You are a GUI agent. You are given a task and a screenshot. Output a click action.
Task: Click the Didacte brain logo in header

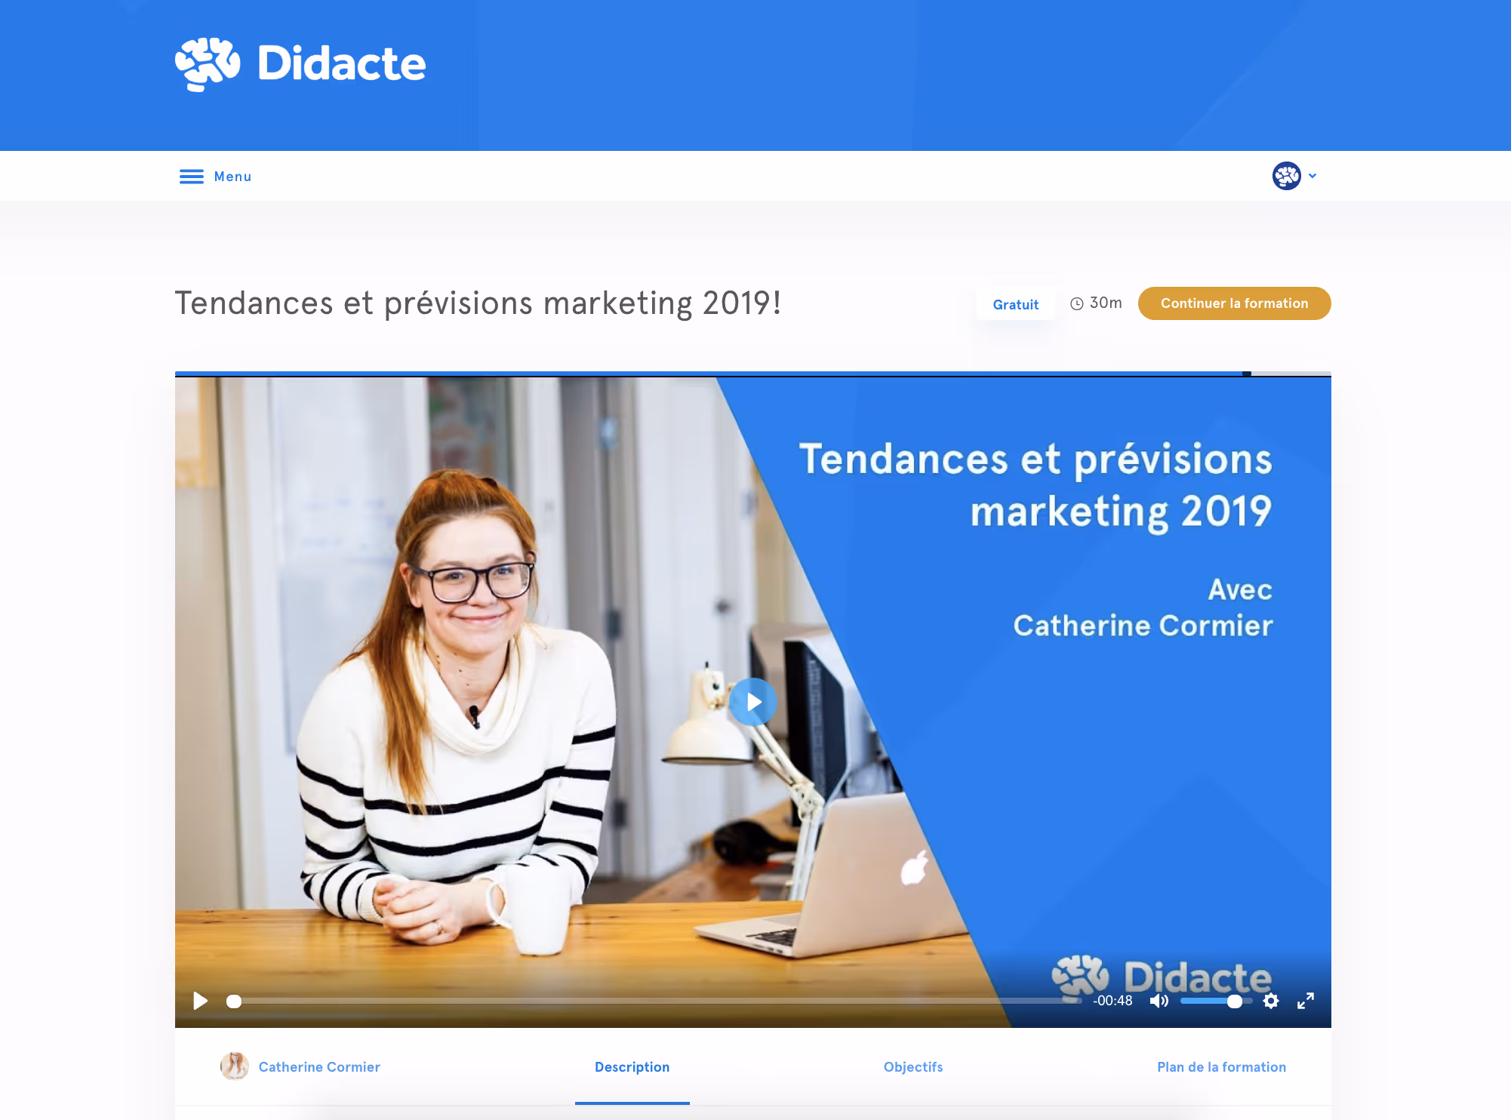[x=208, y=64]
